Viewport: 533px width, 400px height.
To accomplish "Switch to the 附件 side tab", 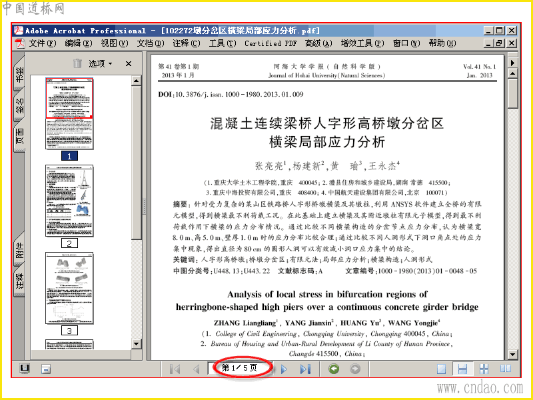I will point(20,251).
